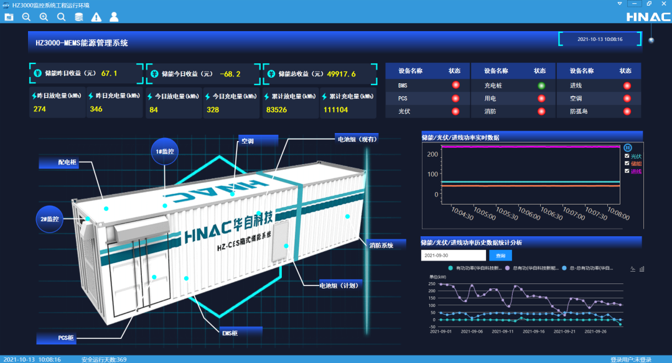
Task: Switch history chart to line view icon
Action: point(633,269)
